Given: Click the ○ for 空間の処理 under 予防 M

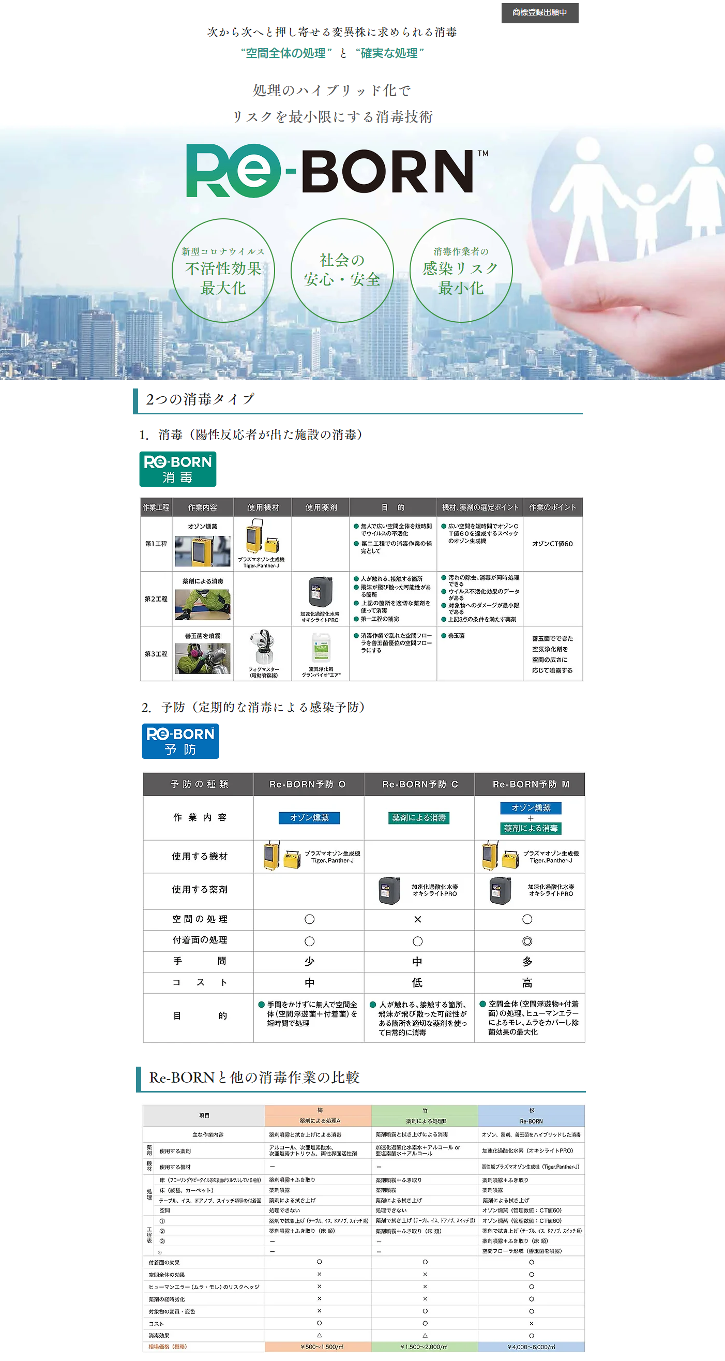Looking at the screenshot, I should pos(527,919).
